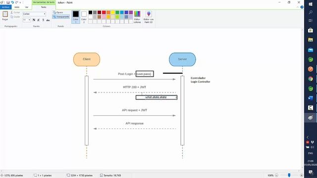This screenshot has width=317, height=178.
Task: Open the notification center icon
Action: click(311, 172)
